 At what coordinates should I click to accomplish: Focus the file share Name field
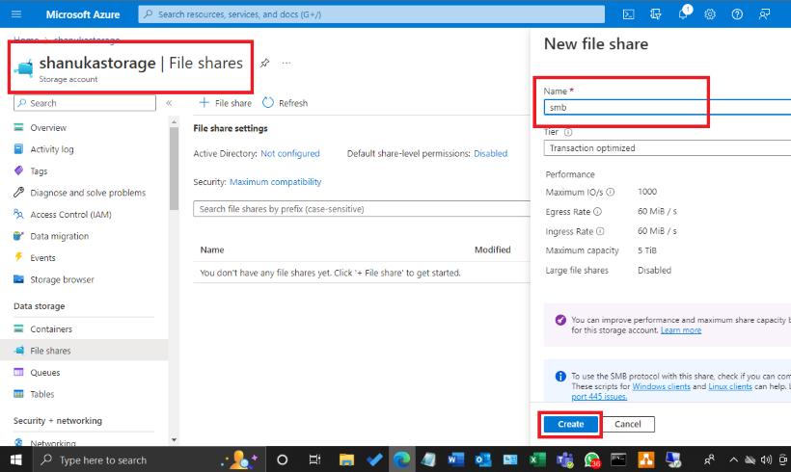click(668, 107)
